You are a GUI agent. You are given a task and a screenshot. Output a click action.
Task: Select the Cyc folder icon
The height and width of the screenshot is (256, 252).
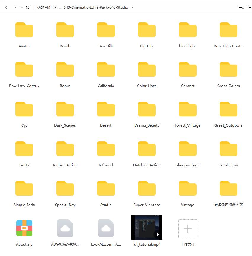click(x=24, y=109)
